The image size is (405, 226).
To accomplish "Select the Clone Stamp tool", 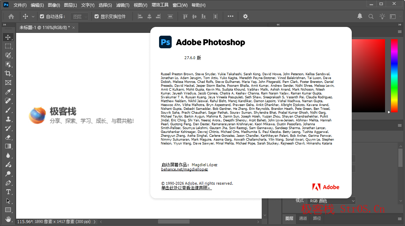I will pyautogui.click(x=8, y=119).
